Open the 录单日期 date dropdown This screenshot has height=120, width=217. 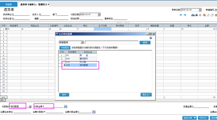click(200, 10)
